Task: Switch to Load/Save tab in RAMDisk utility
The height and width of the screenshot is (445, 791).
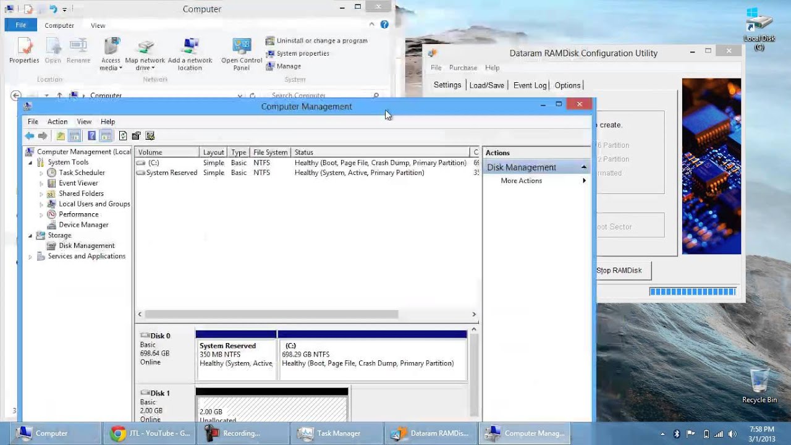Action: 487,85
